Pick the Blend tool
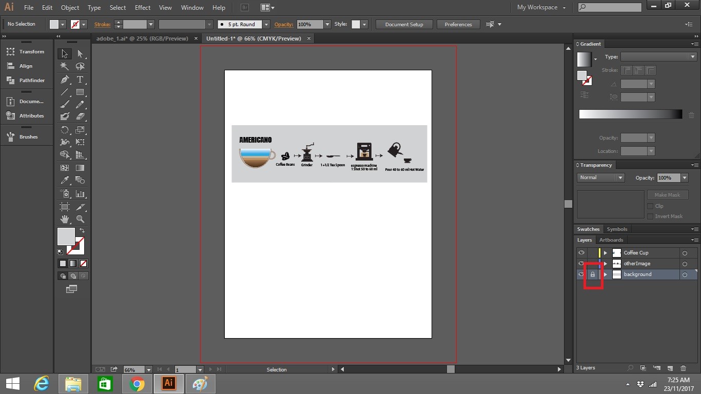 click(80, 180)
